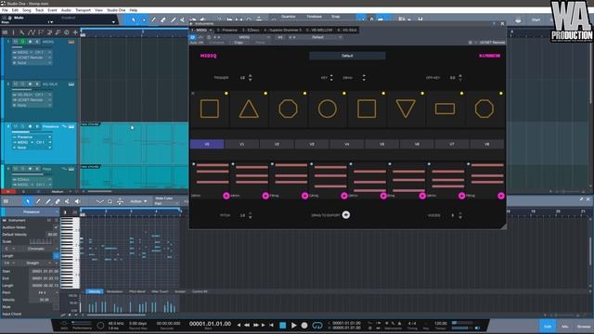Toggle the instrument plugin power button
This screenshot has width=594, height=334.
[x=192, y=37]
